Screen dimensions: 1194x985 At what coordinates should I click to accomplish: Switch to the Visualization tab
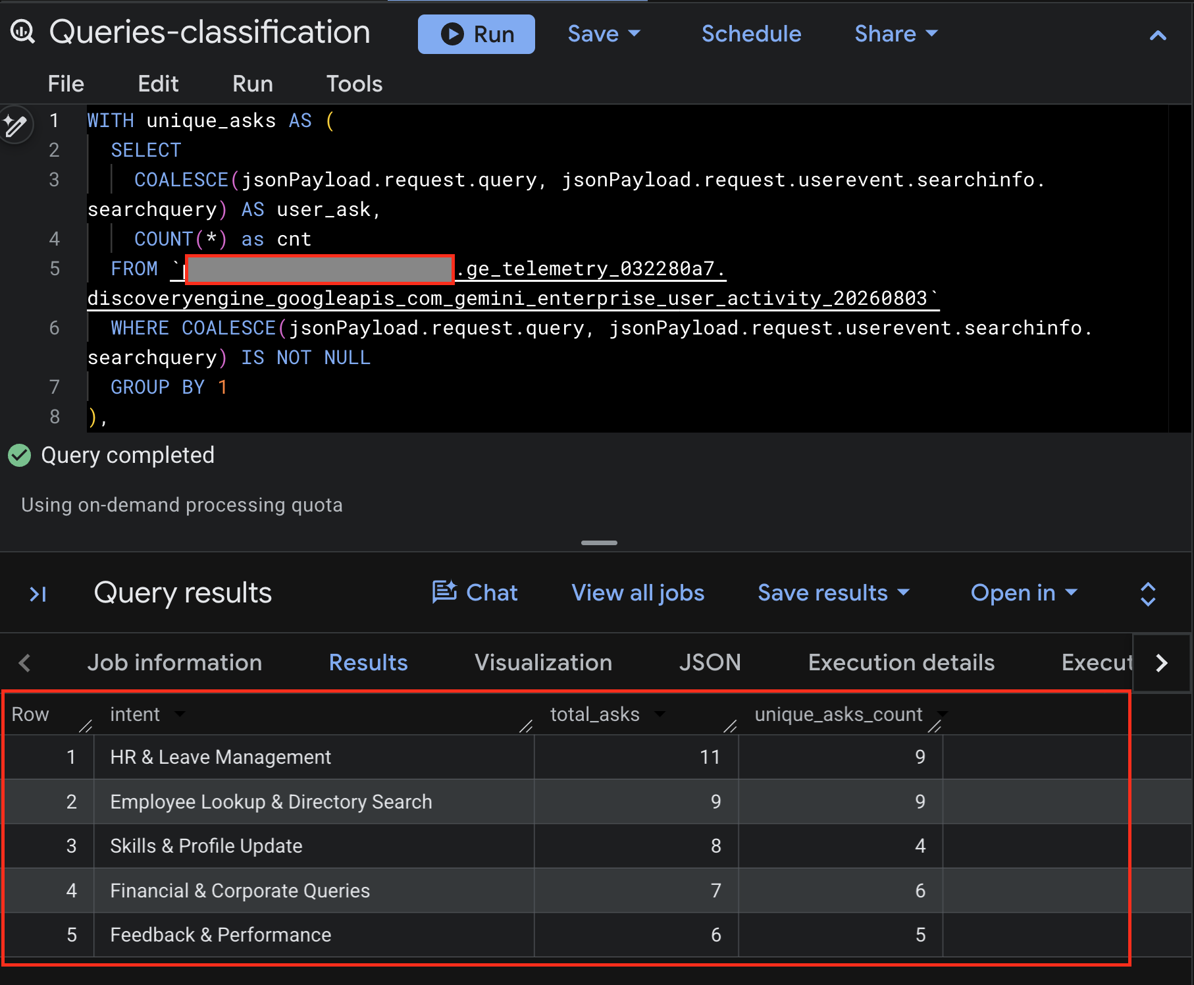pos(543,662)
